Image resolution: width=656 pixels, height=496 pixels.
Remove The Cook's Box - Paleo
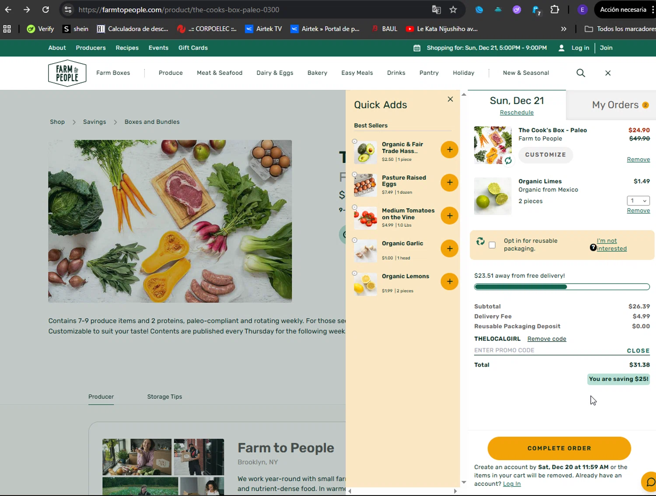pyautogui.click(x=638, y=160)
